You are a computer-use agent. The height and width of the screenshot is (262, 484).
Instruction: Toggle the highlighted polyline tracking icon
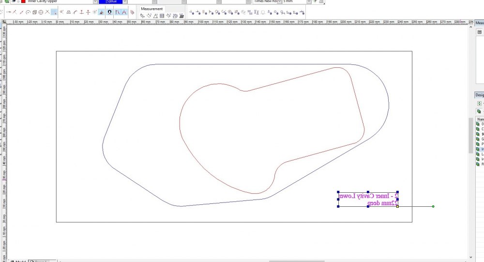(118, 12)
